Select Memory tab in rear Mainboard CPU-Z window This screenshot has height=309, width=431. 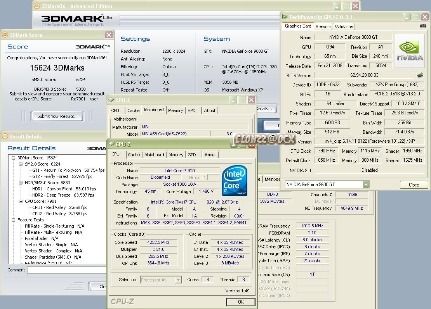[x=176, y=110]
